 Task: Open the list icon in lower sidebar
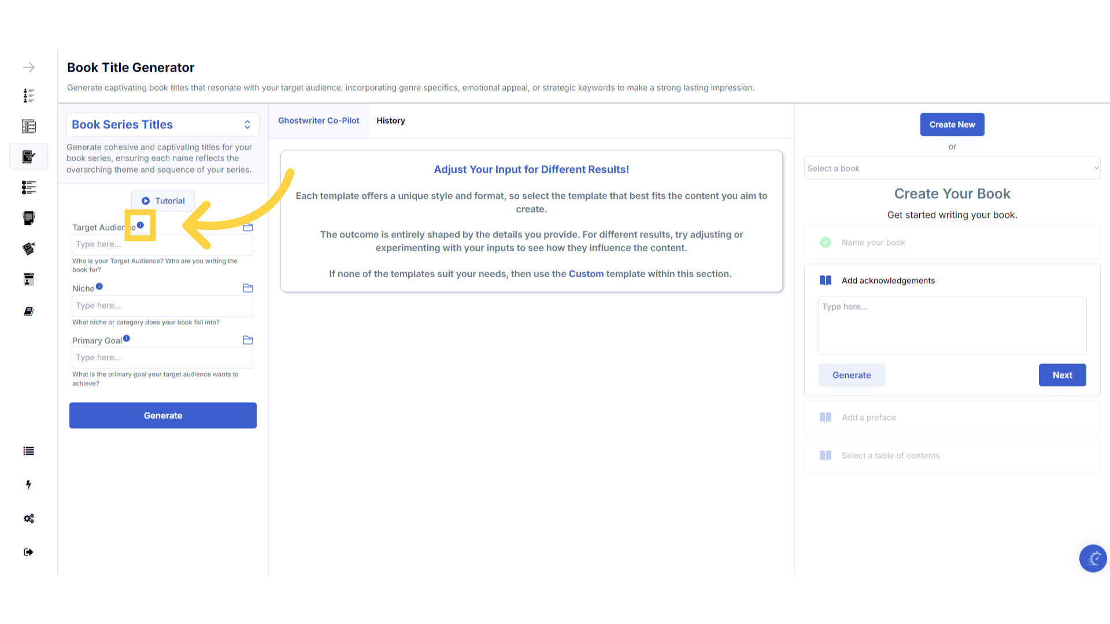coord(28,451)
